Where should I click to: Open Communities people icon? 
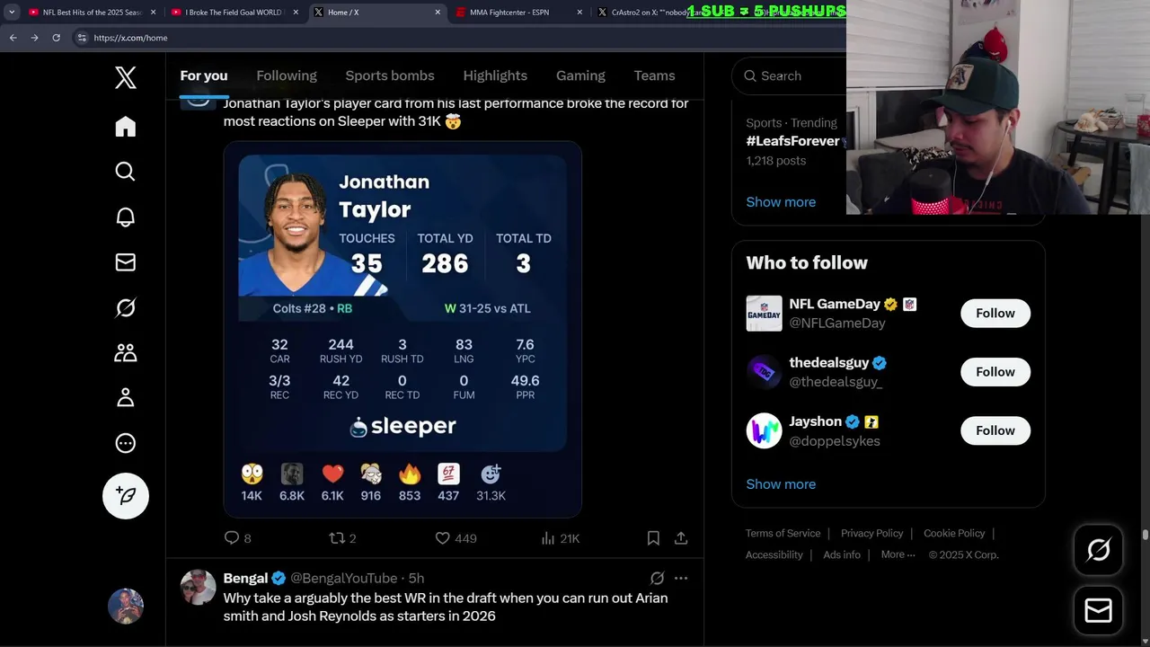point(126,352)
